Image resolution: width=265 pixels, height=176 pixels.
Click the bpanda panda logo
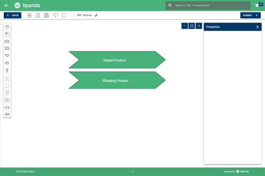[x=17, y=5]
